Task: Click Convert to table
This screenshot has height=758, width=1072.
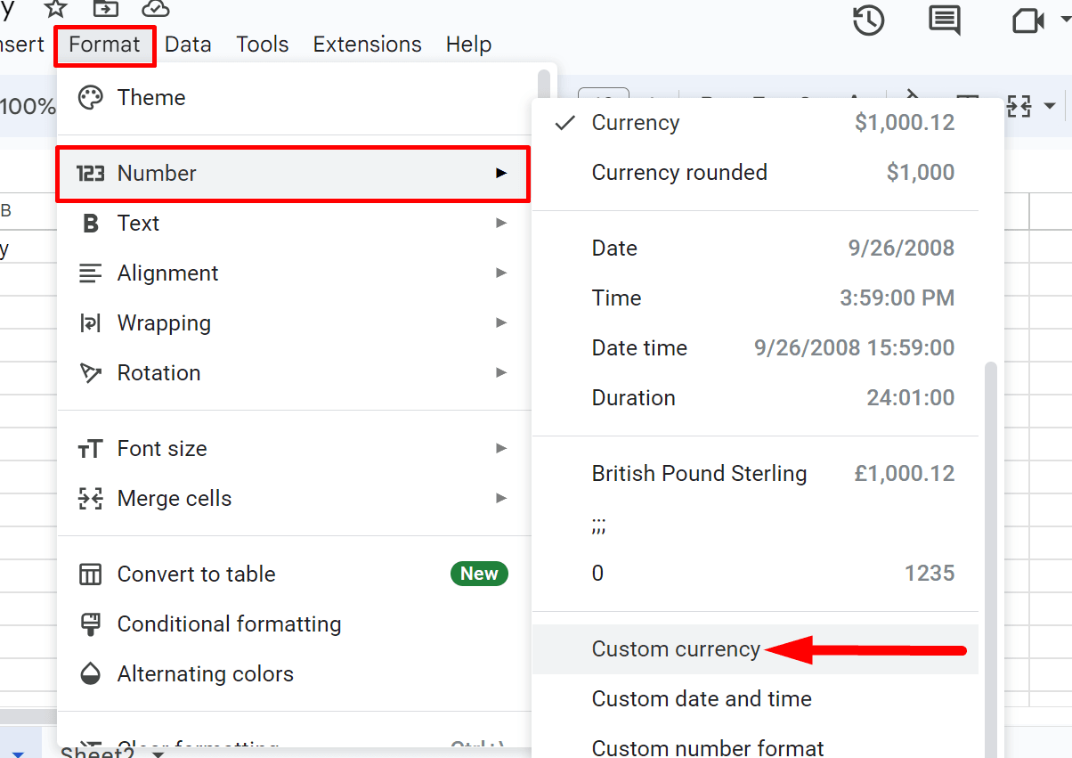Action: (196, 574)
